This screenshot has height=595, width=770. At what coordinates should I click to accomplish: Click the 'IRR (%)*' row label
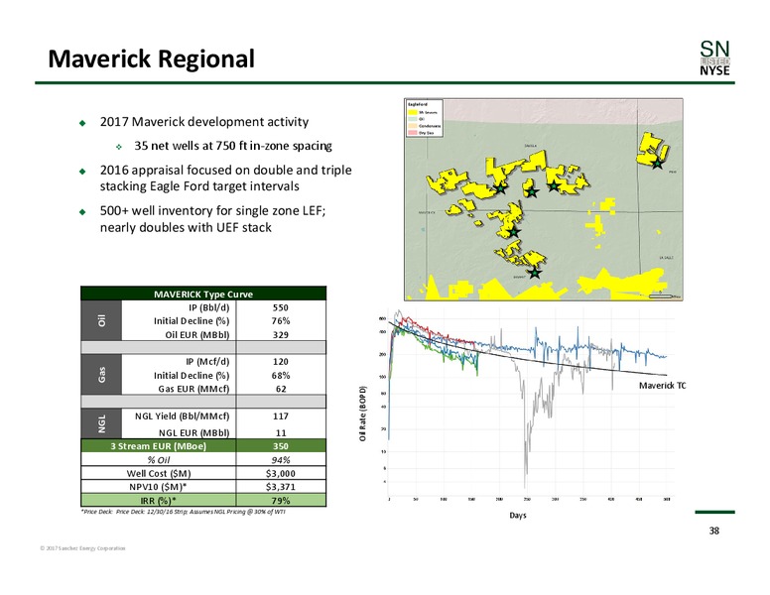point(158,501)
